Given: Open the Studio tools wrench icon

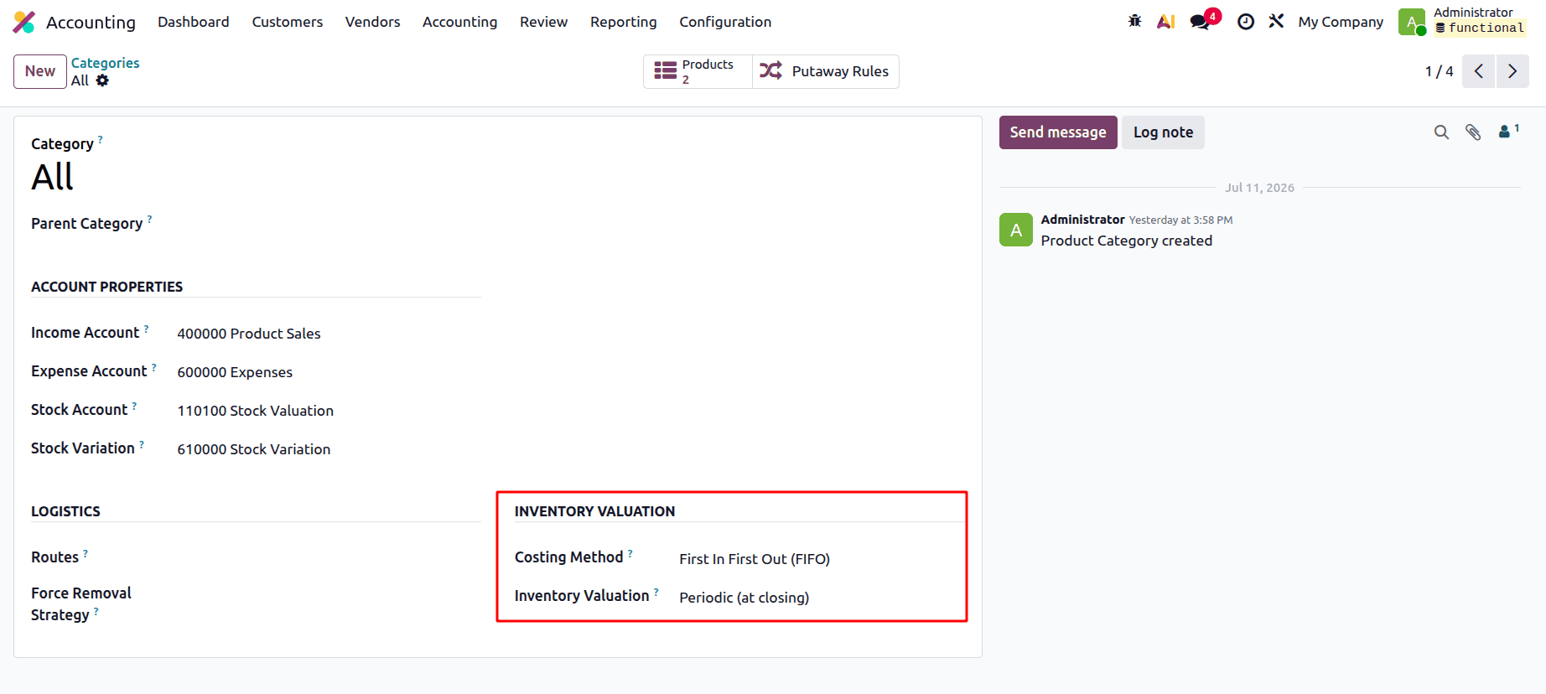Looking at the screenshot, I should tap(1276, 22).
